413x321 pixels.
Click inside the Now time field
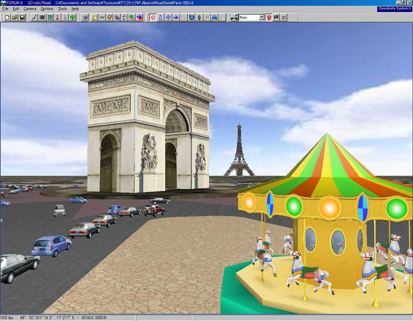(249, 17)
